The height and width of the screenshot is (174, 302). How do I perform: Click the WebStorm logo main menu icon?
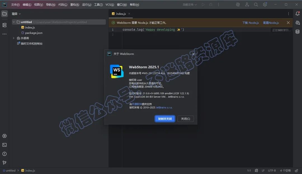tap(4, 4)
